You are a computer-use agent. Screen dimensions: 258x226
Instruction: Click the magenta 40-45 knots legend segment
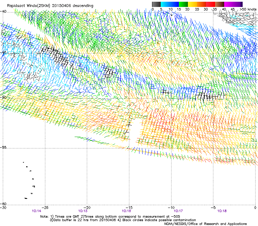point(229,4)
